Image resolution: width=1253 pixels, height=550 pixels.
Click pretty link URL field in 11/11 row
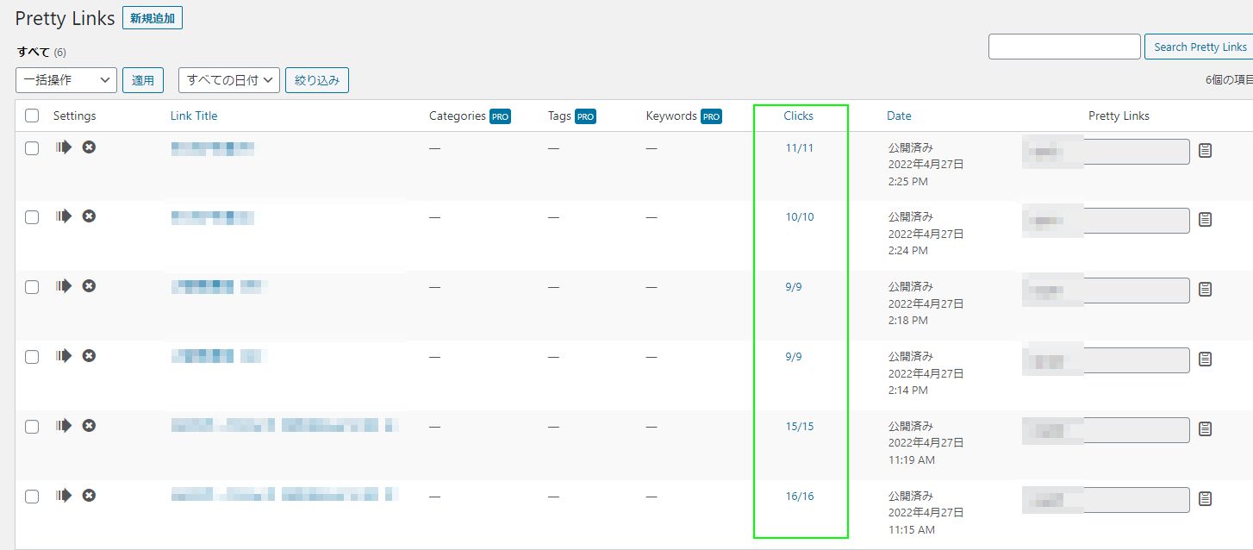coord(1107,152)
